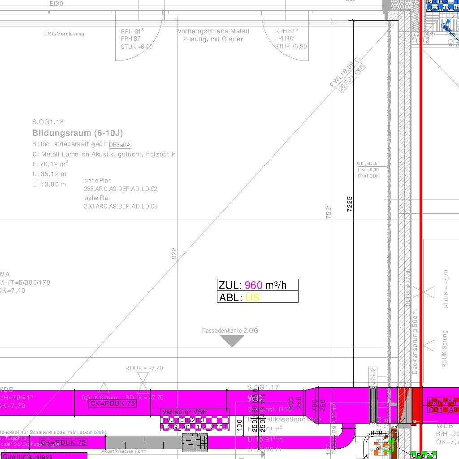Select the duct elbow bend at bottom right
The image size is (459, 459).
(347, 437)
